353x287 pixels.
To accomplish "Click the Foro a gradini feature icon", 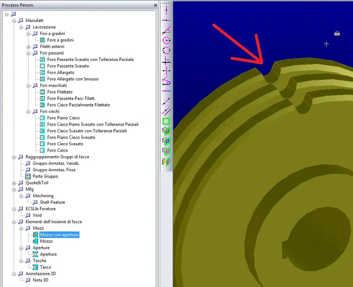I will point(43,40).
